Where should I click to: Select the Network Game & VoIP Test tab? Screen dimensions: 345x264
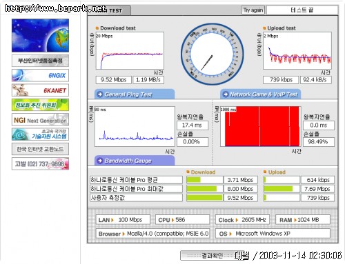tap(260, 94)
